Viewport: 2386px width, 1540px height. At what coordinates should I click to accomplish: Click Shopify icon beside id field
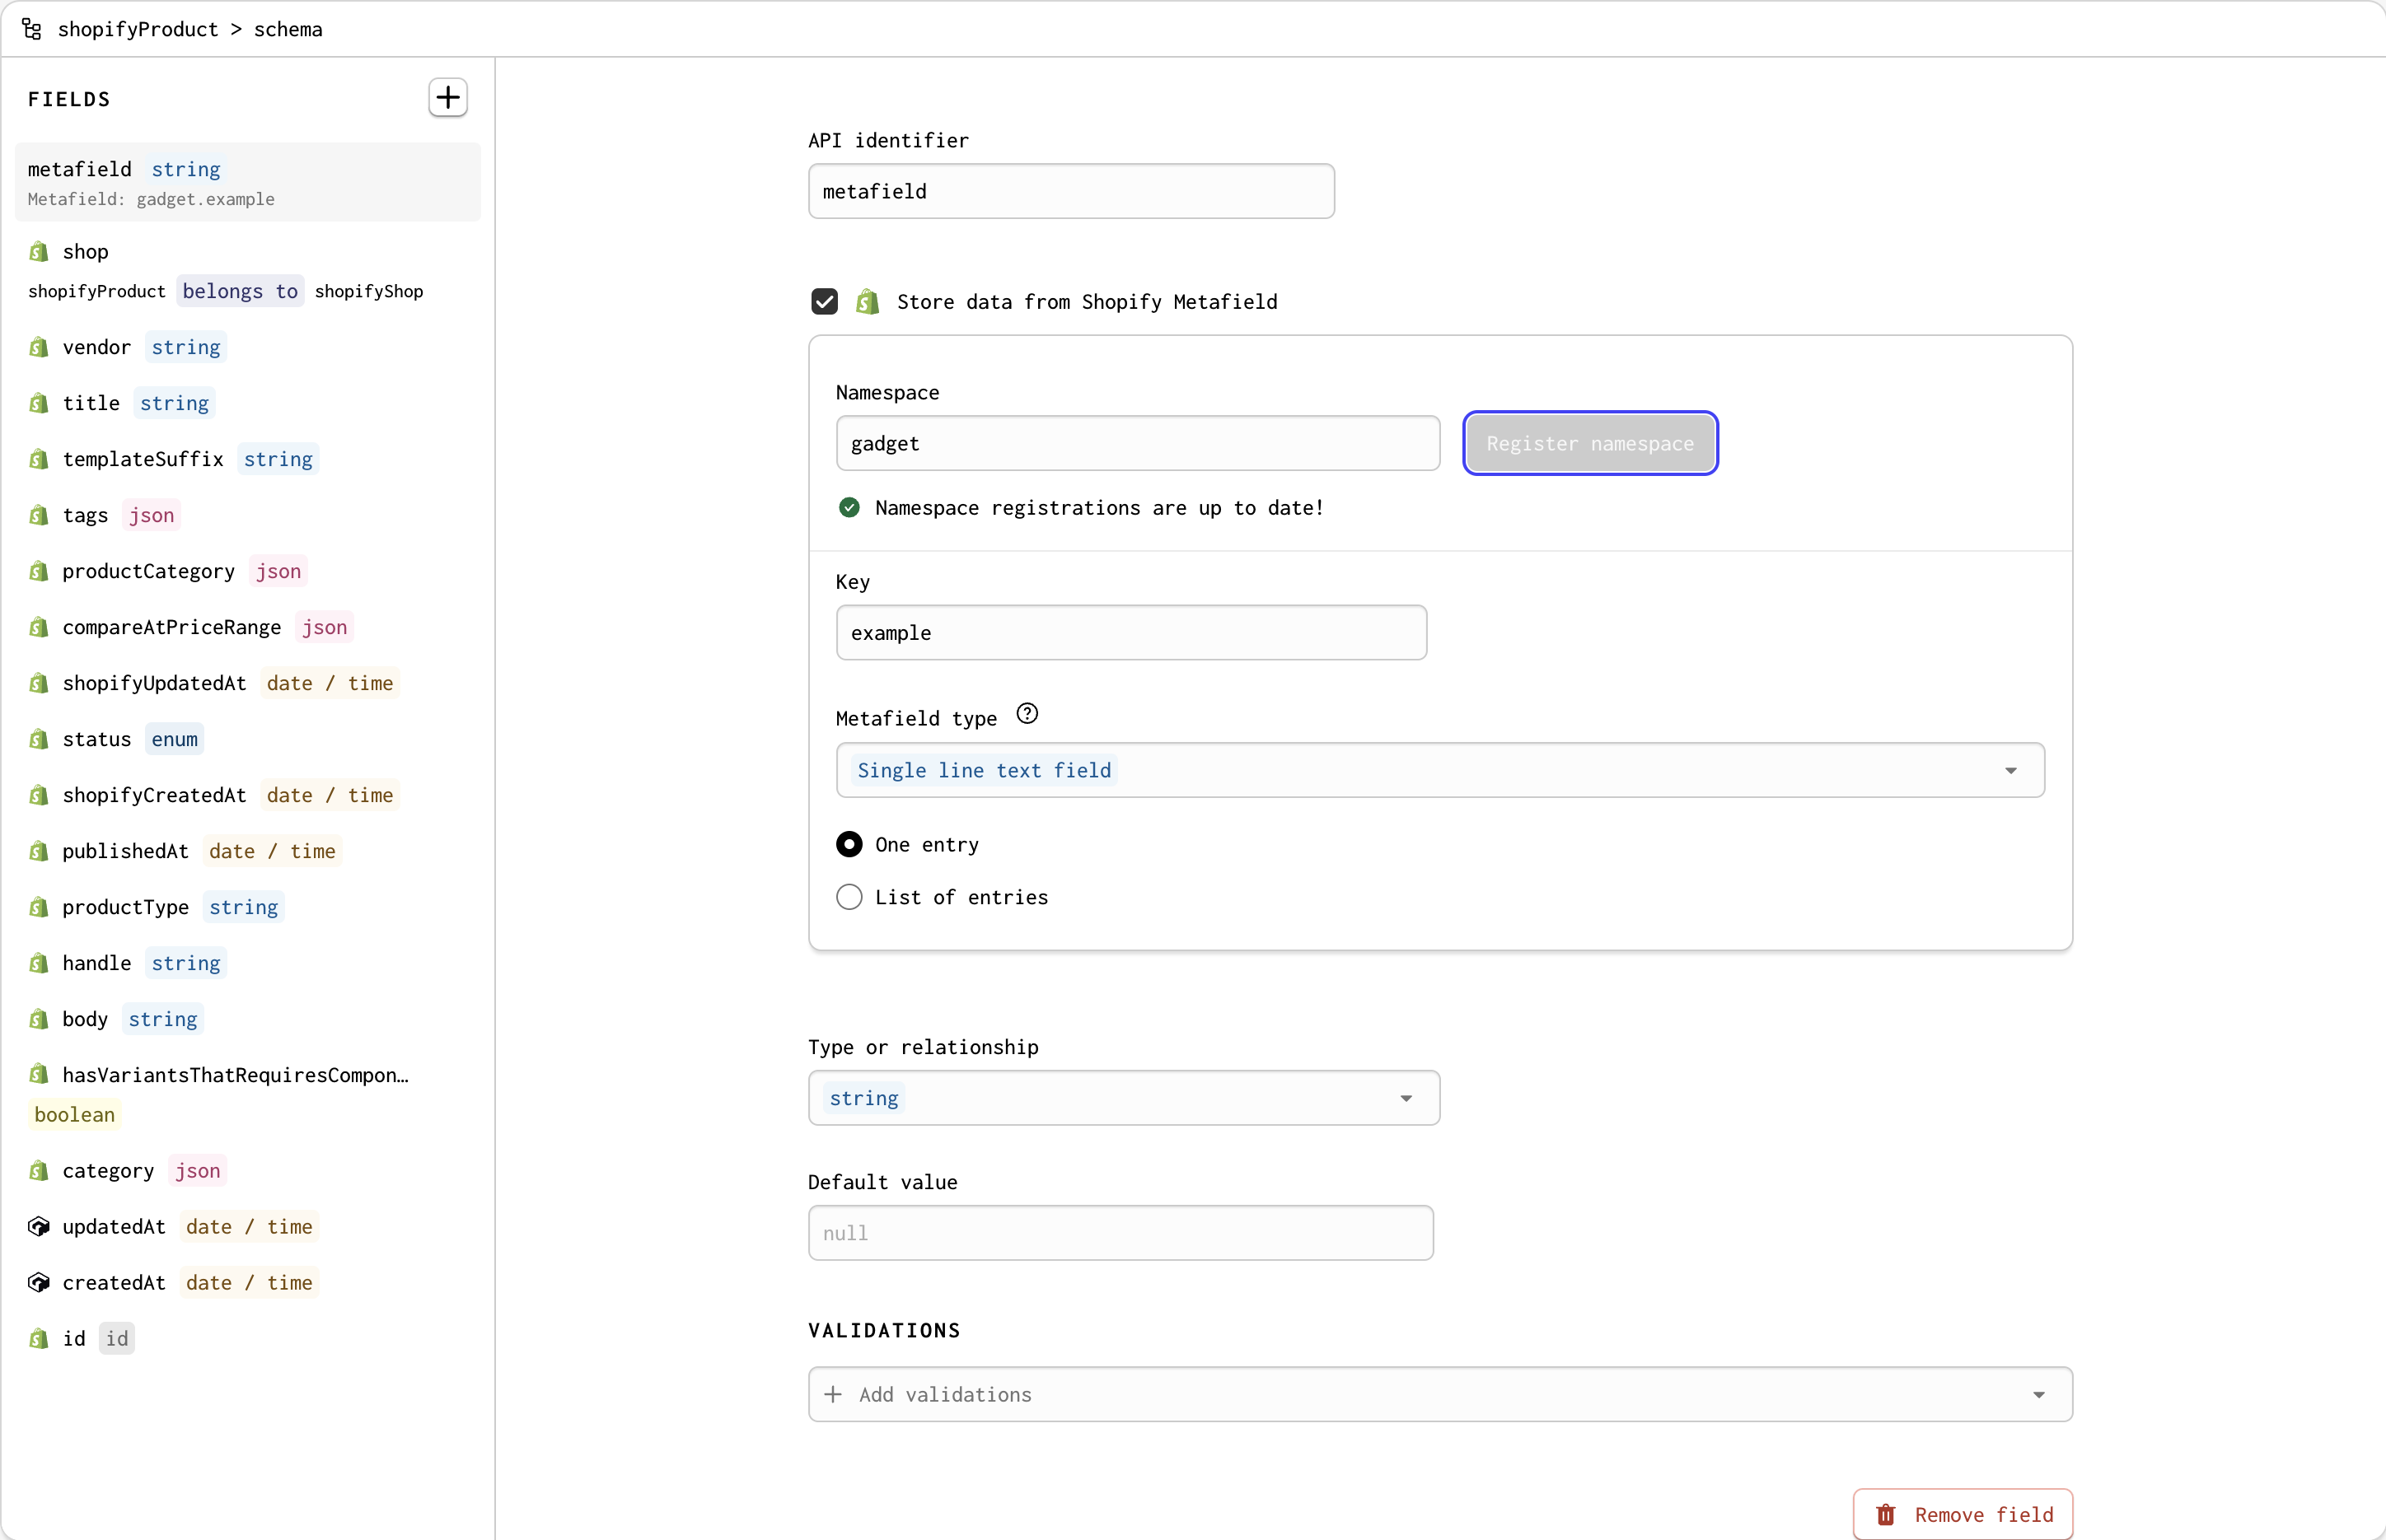[39, 1339]
